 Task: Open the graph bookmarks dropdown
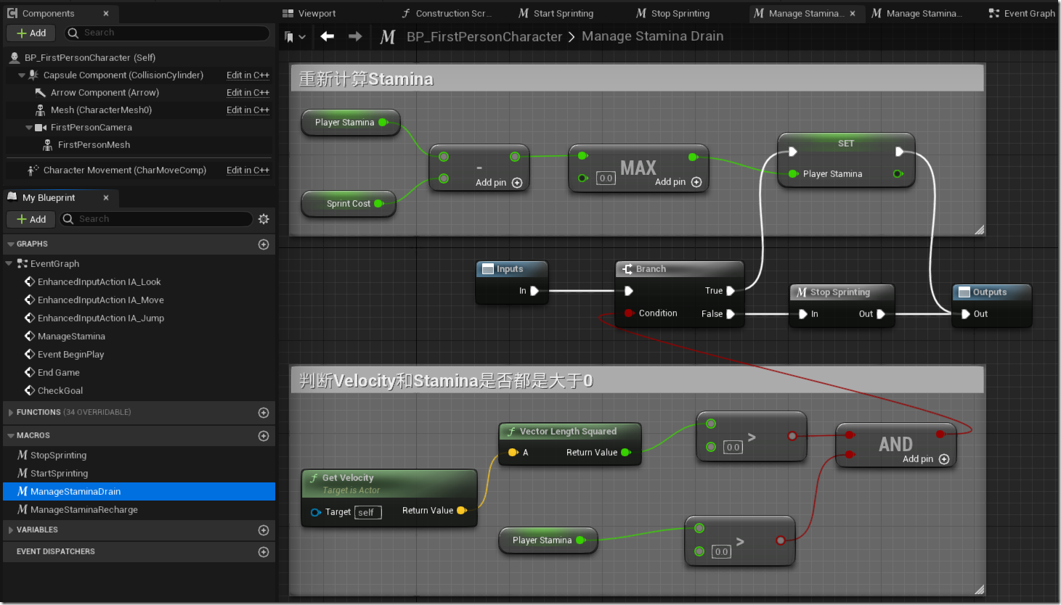tap(295, 37)
